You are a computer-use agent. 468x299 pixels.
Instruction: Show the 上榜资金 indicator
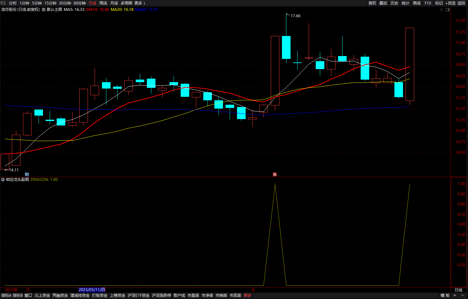pos(118,295)
